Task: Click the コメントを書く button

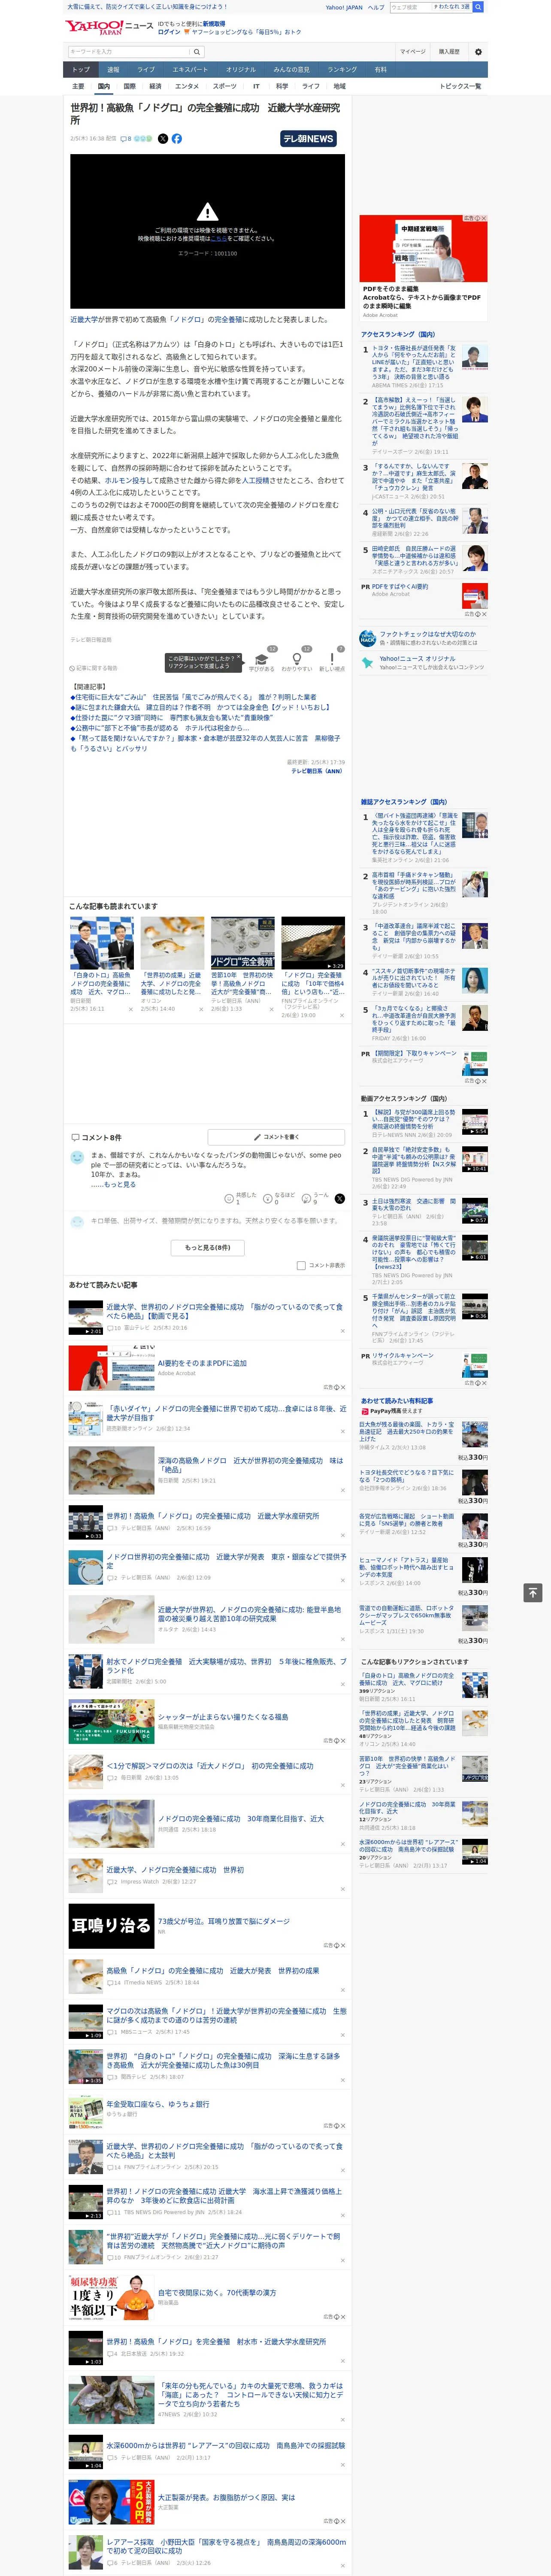Action: point(276,1137)
